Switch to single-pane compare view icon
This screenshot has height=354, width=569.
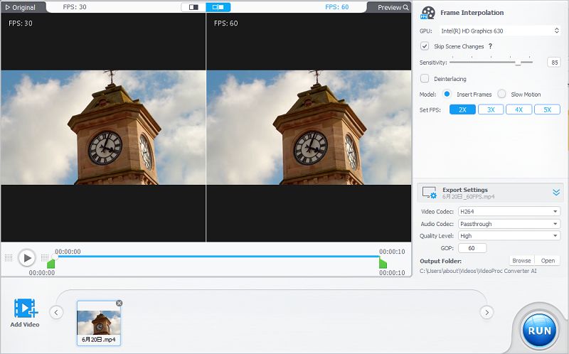(193, 7)
